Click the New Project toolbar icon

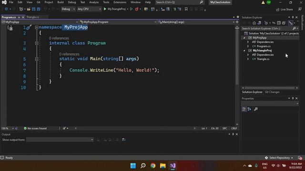coord(21,9)
